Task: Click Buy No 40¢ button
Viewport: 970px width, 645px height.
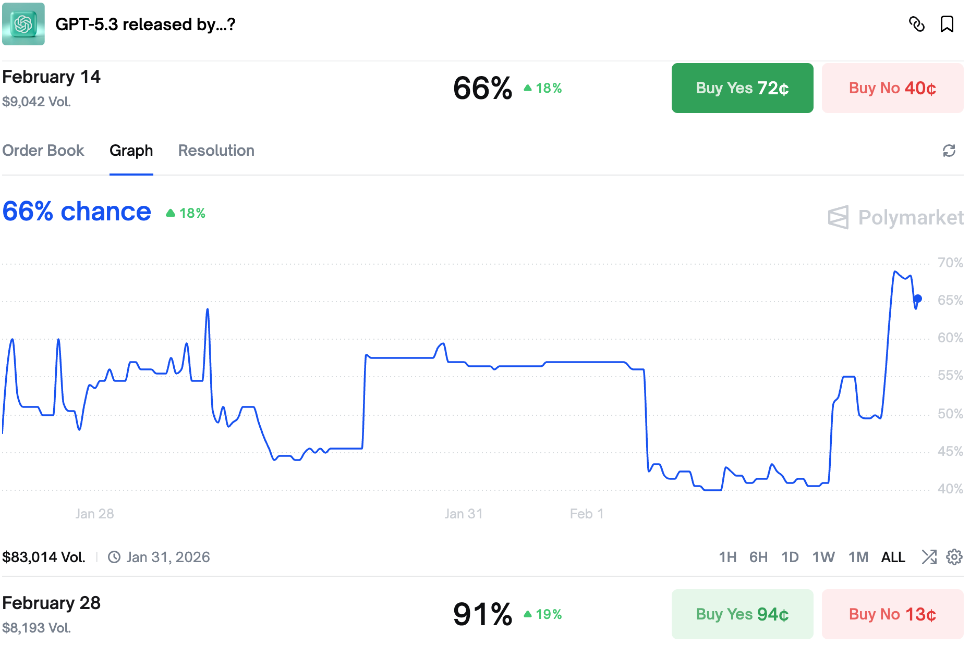Action: 892,88
